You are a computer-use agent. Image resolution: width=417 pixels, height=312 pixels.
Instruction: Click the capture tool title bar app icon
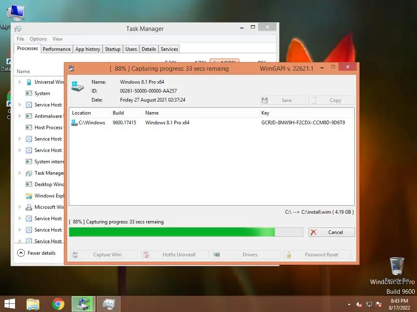[x=71, y=68]
